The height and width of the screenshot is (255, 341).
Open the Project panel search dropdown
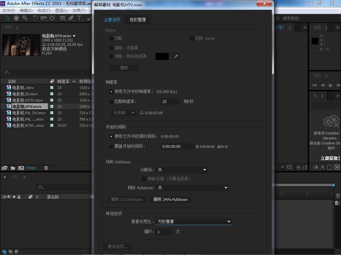(x=7, y=72)
